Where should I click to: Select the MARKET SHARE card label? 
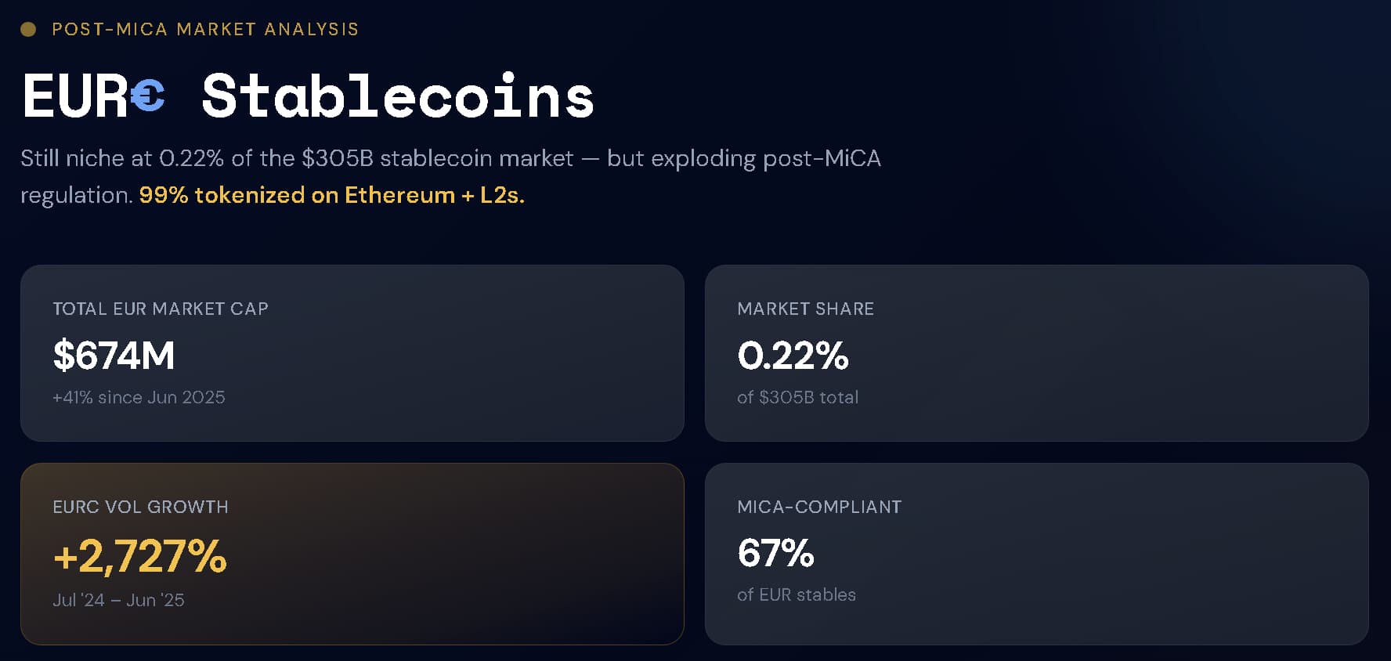[x=805, y=309]
